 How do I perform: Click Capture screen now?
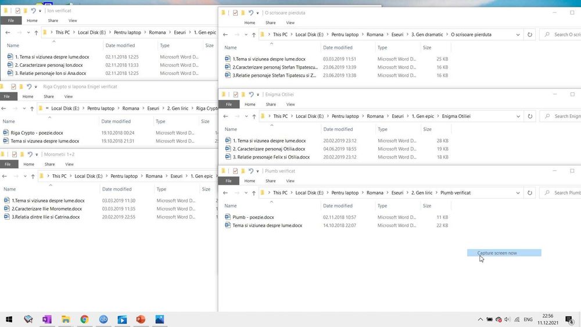click(x=504, y=253)
